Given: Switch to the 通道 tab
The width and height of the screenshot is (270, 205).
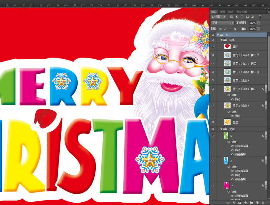Looking at the screenshot, I should 222,12.
